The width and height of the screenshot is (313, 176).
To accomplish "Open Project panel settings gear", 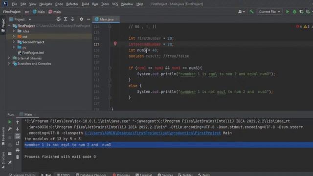I will pyautogui.click(x=81, y=19).
